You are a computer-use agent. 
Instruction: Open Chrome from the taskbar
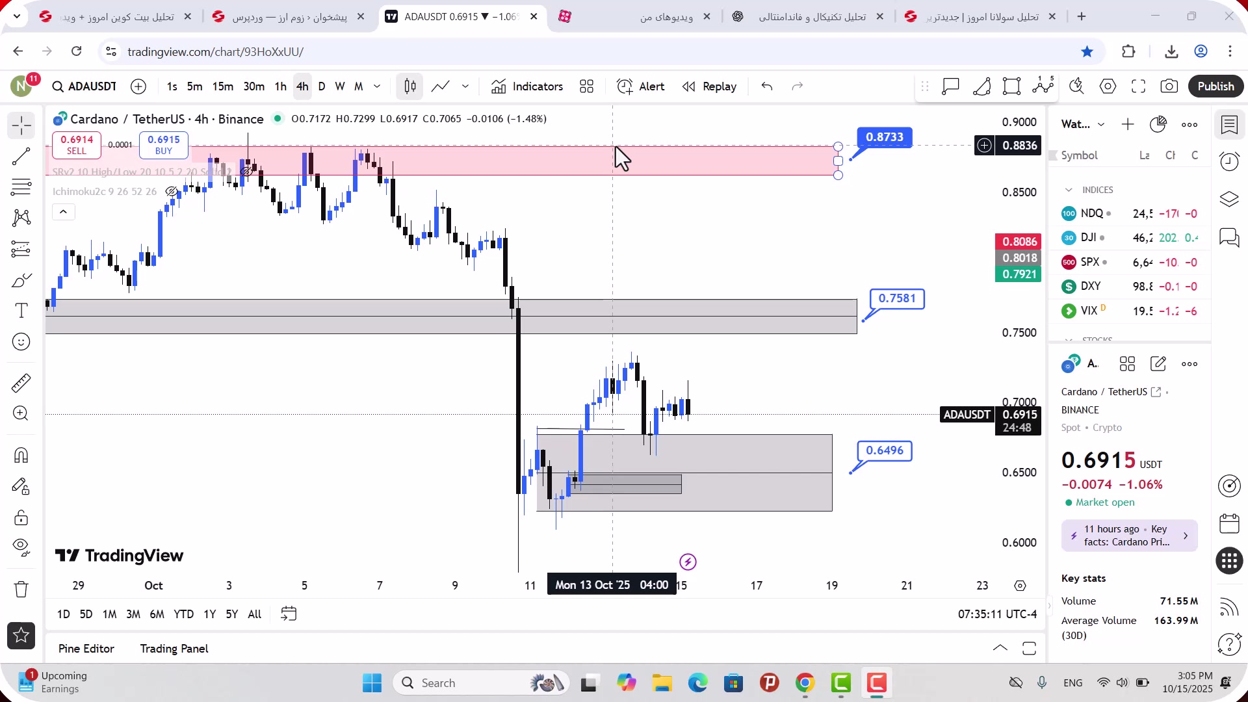pos(805,683)
